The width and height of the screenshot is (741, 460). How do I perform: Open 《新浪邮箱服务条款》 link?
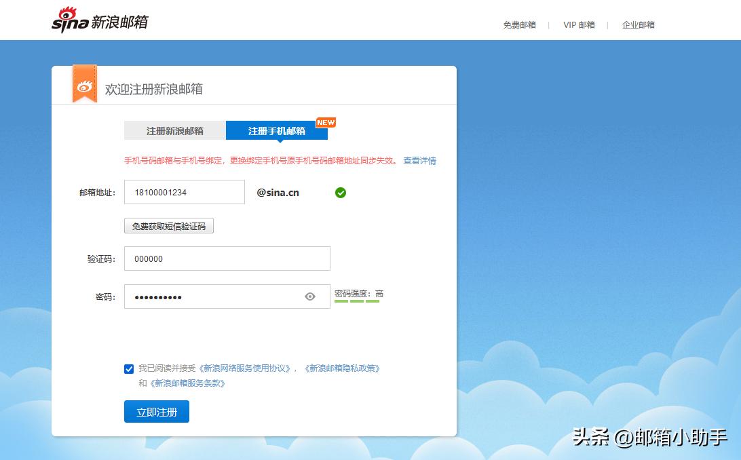[187, 383]
